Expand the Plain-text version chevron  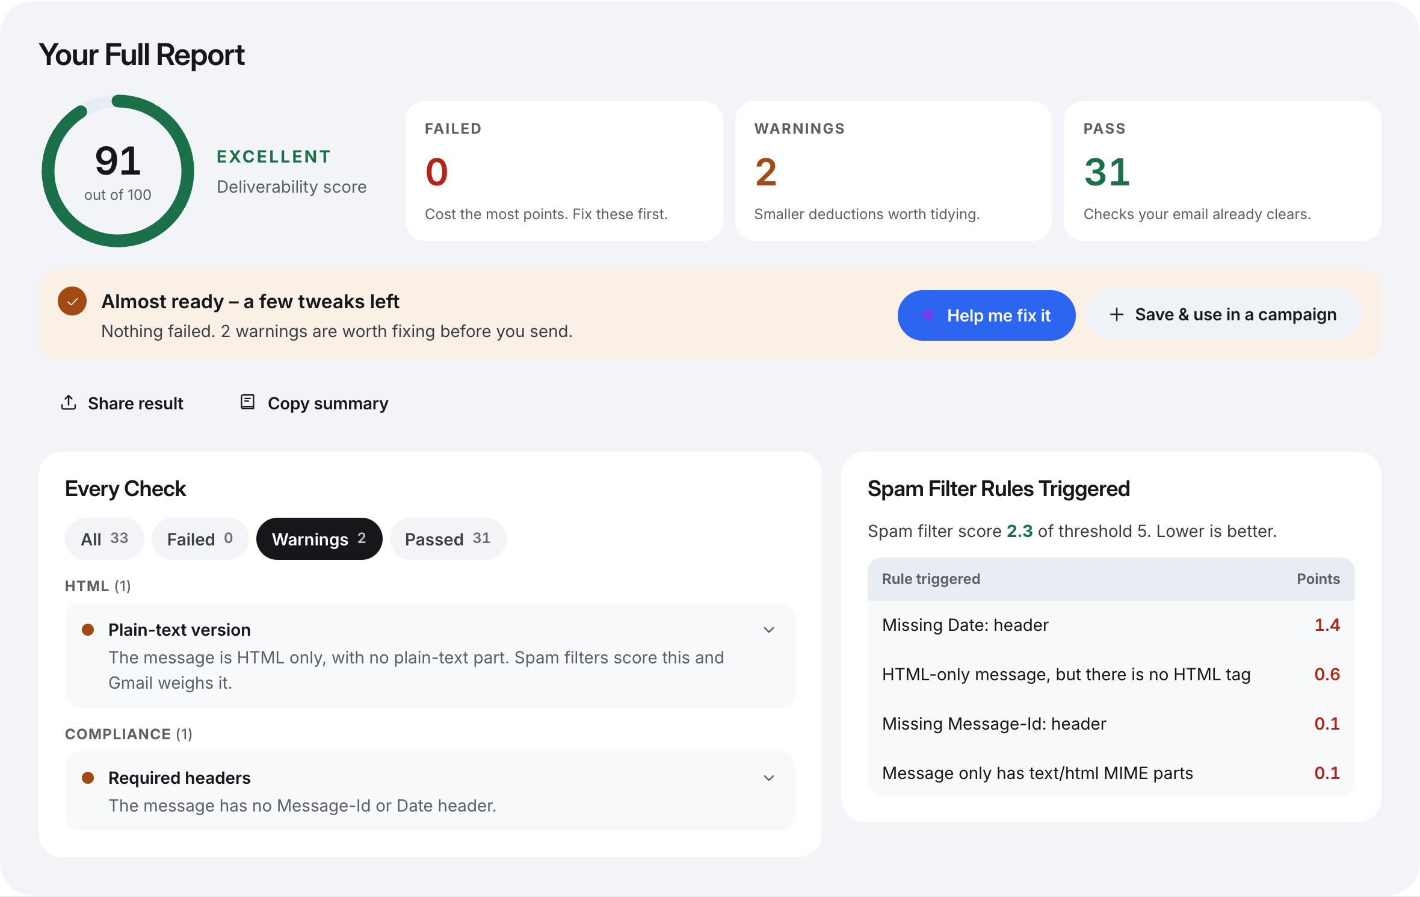pyautogui.click(x=769, y=630)
